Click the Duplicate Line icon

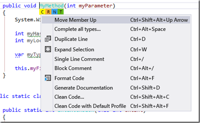click(x=48, y=39)
